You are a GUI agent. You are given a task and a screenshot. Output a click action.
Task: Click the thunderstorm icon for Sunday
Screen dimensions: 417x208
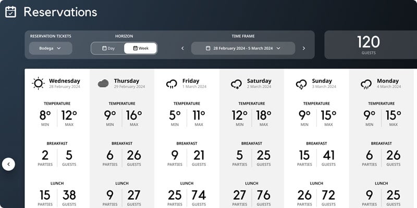point(301,84)
